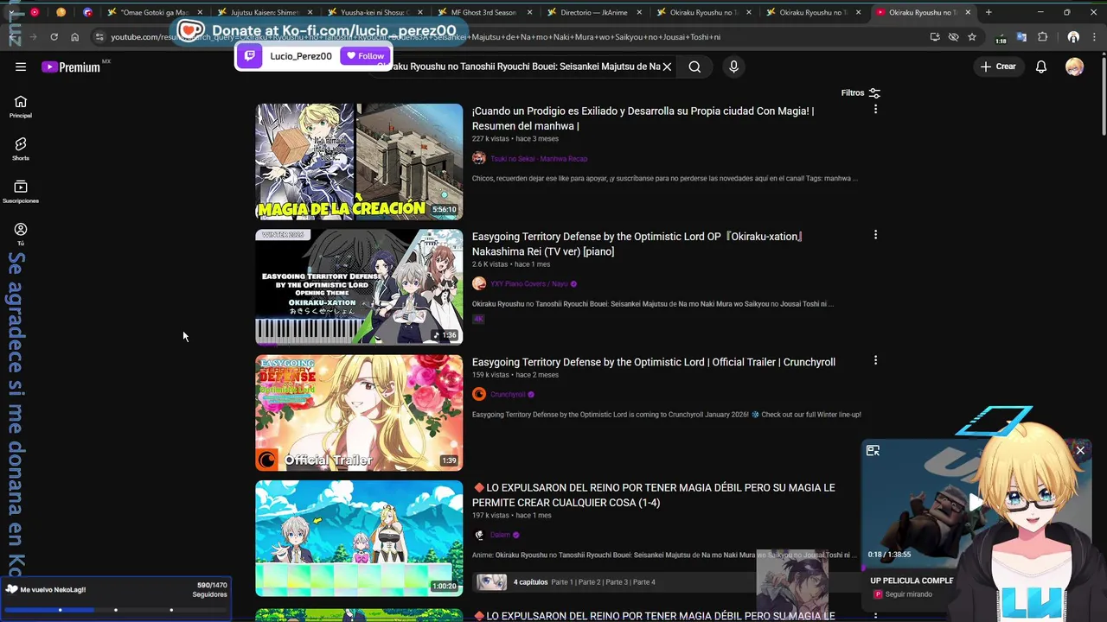The image size is (1107, 622).
Task: Jump to Parte 1 chapter
Action: point(563,582)
